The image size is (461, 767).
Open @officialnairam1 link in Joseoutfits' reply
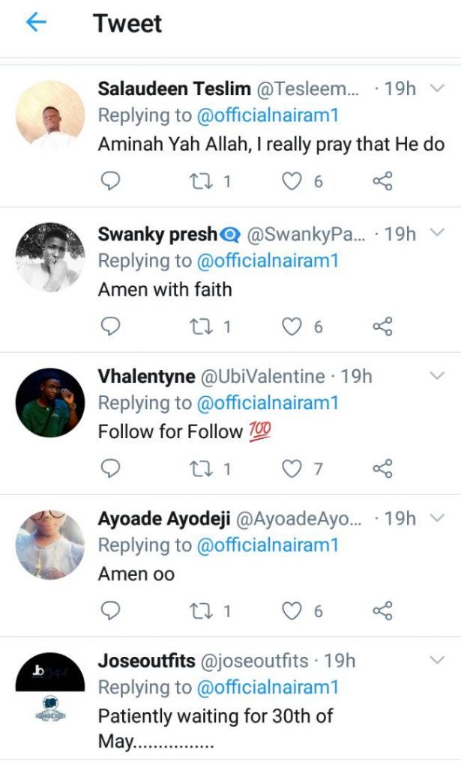pyautogui.click(x=268, y=688)
